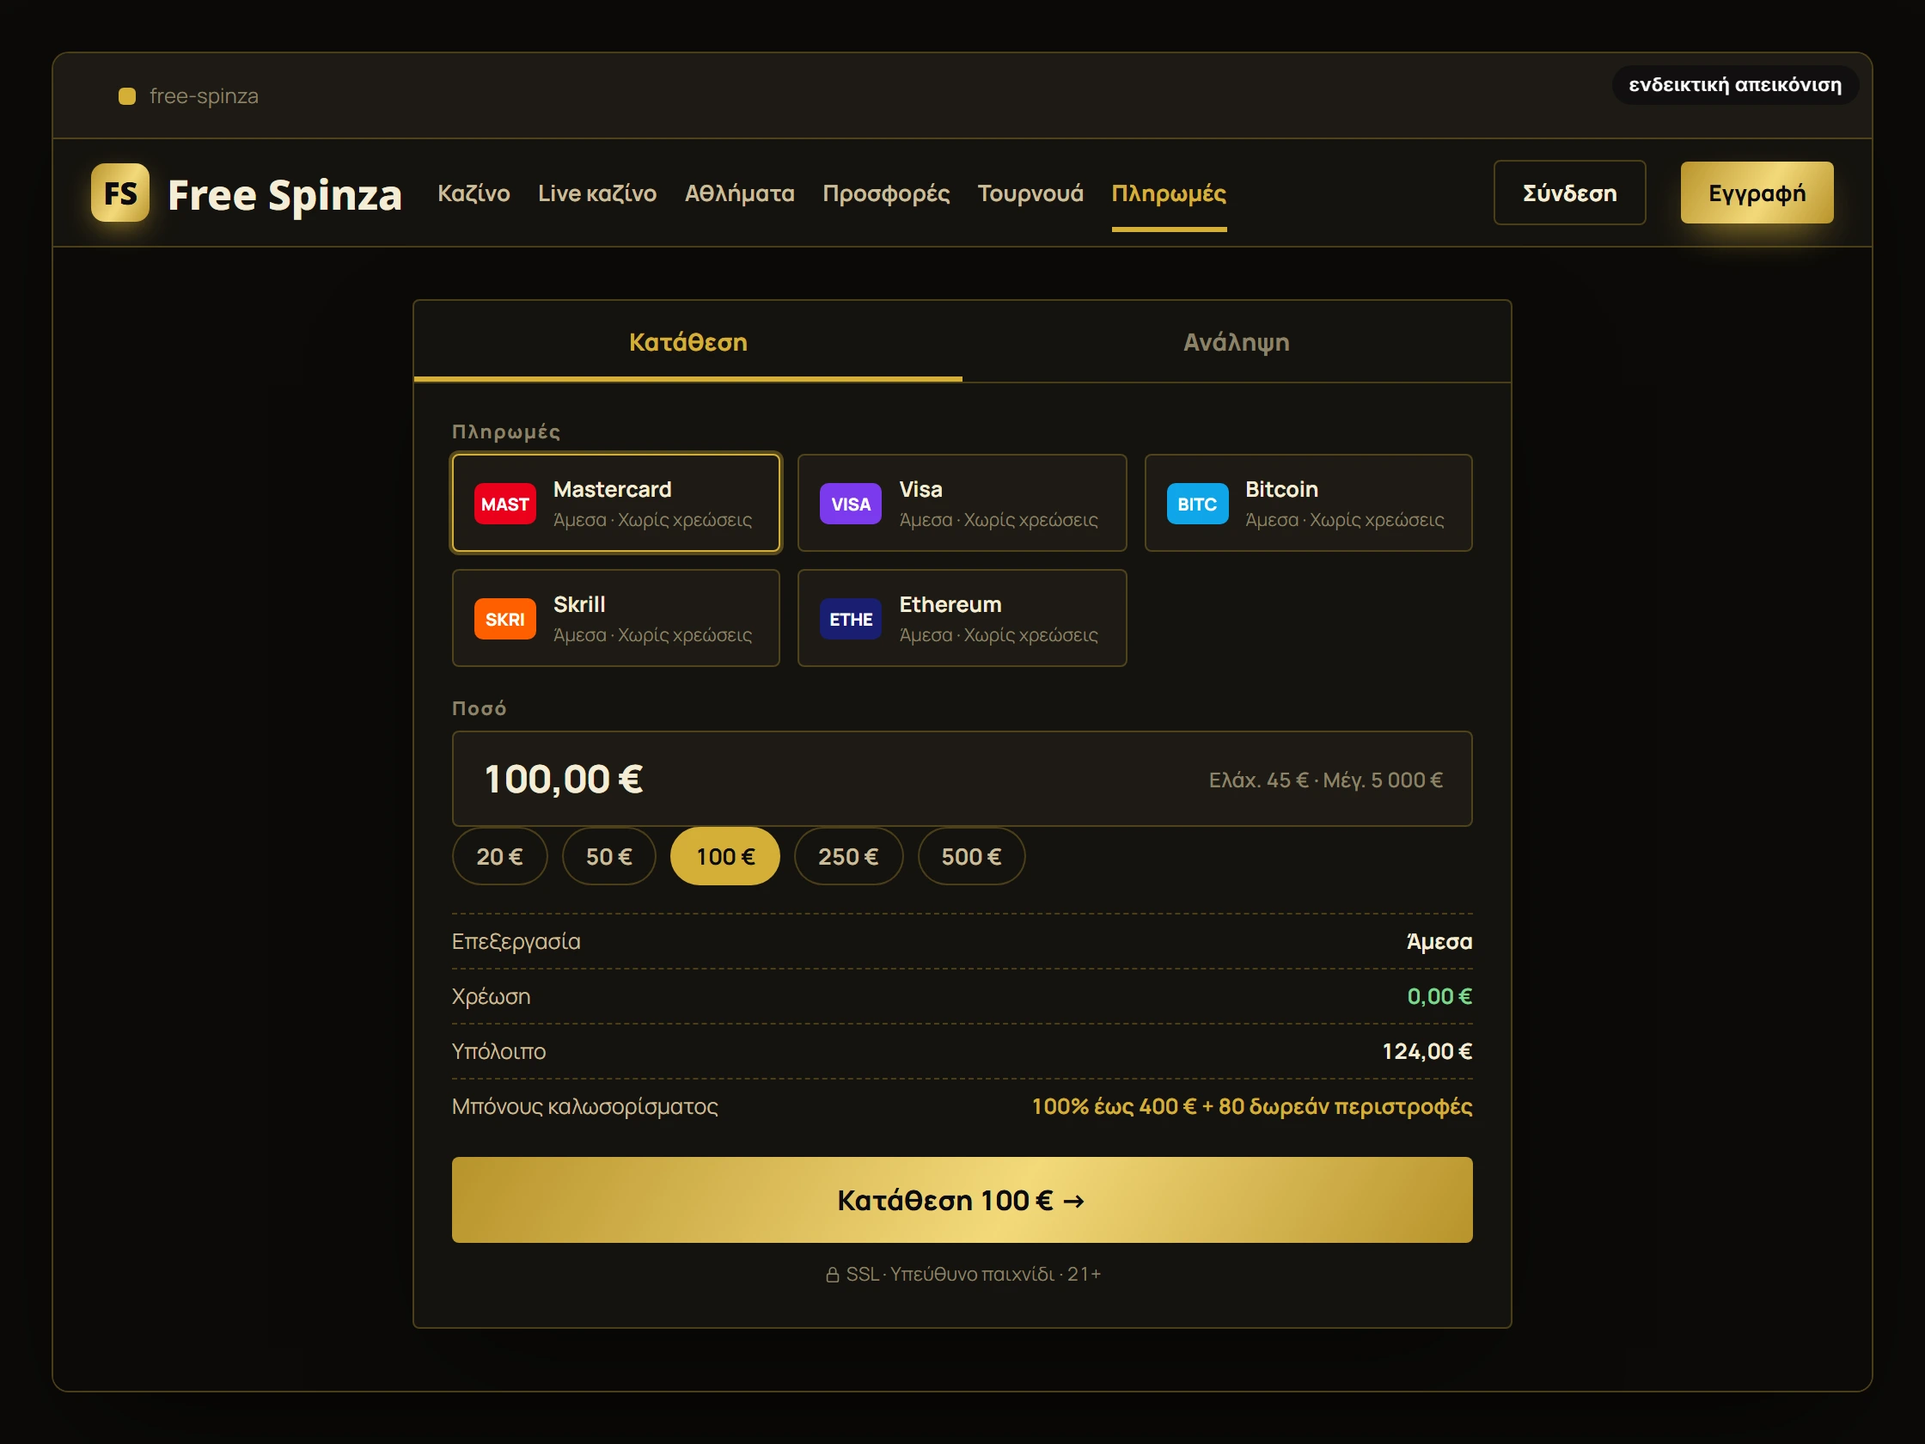Click the blue BITC Bitcoin badge
This screenshot has height=1444, width=1925.
(x=1196, y=504)
